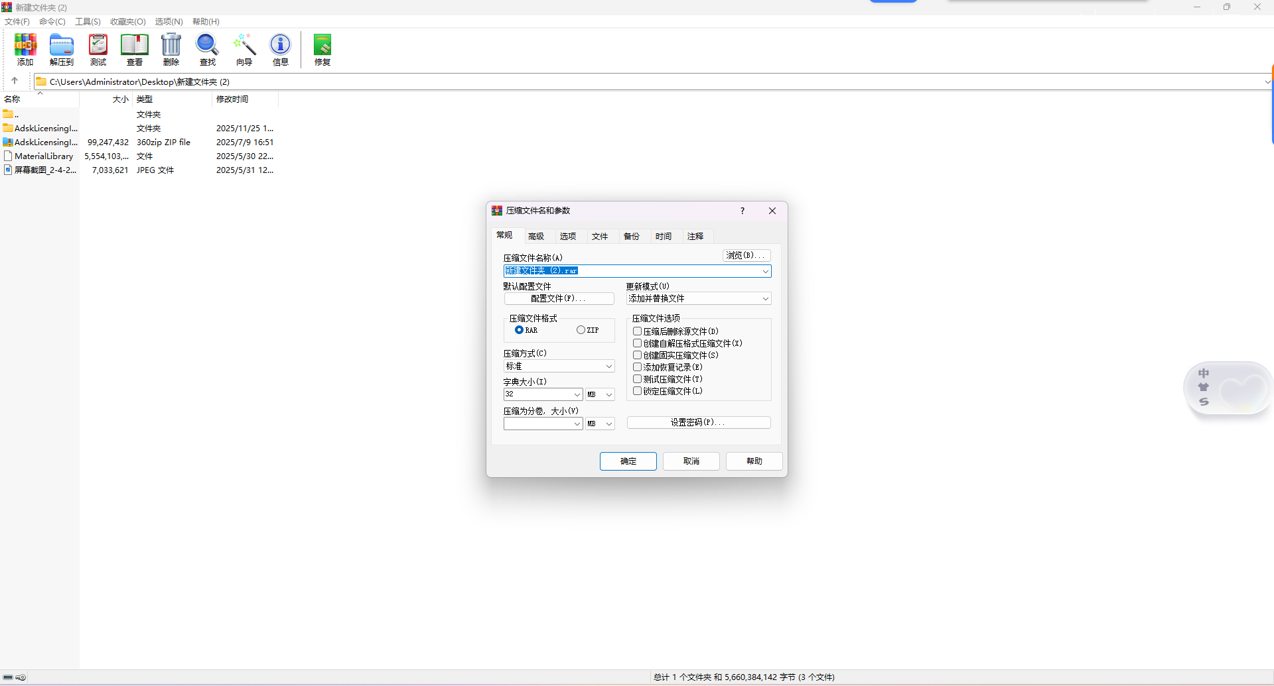This screenshot has width=1274, height=686.
Task: Enable 压缩后删除源文件 option
Action: (x=638, y=331)
